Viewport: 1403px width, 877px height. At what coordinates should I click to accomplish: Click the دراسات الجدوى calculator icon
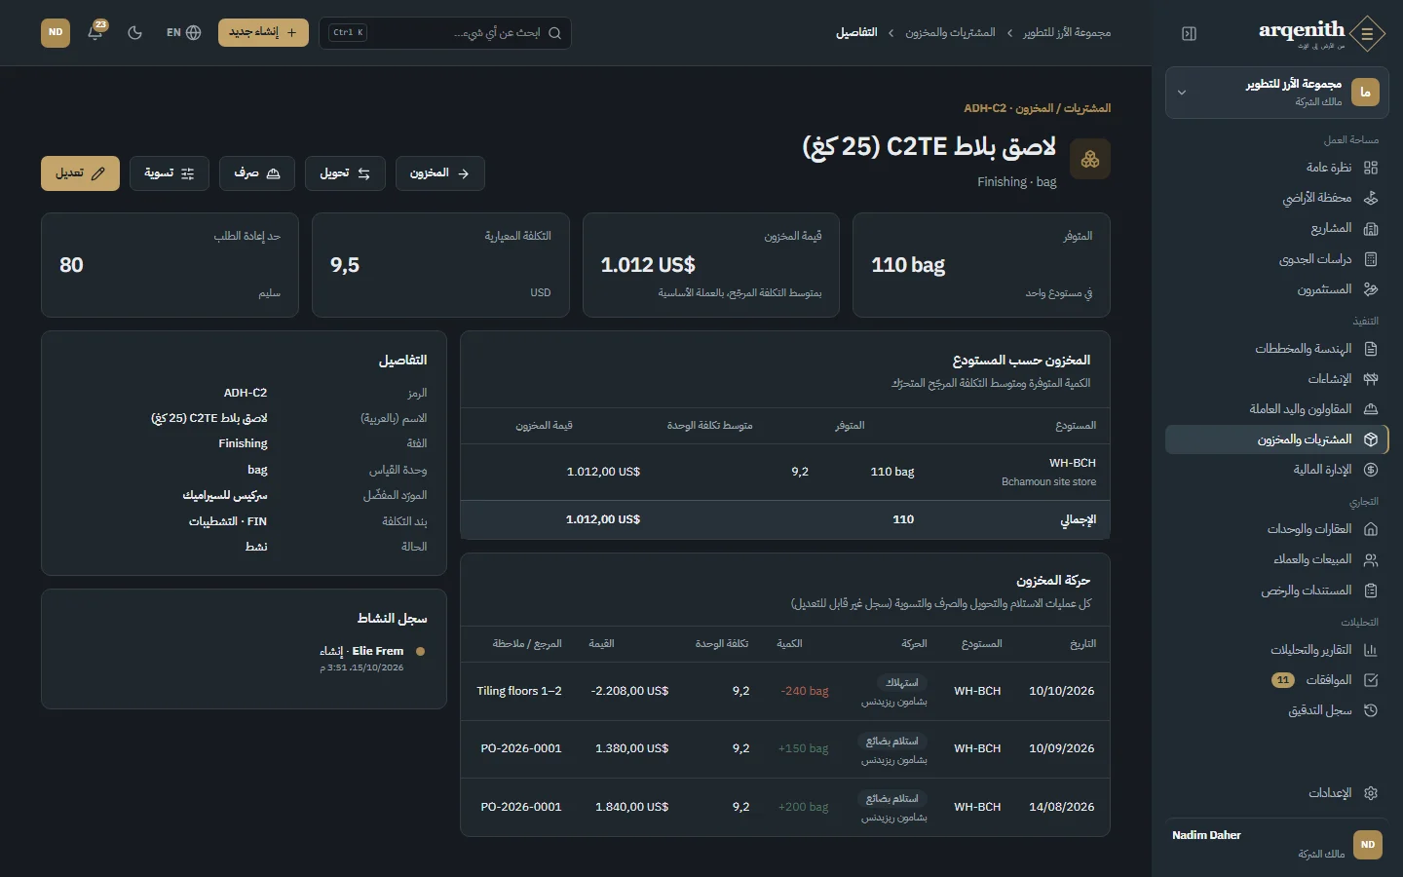[1371, 259]
